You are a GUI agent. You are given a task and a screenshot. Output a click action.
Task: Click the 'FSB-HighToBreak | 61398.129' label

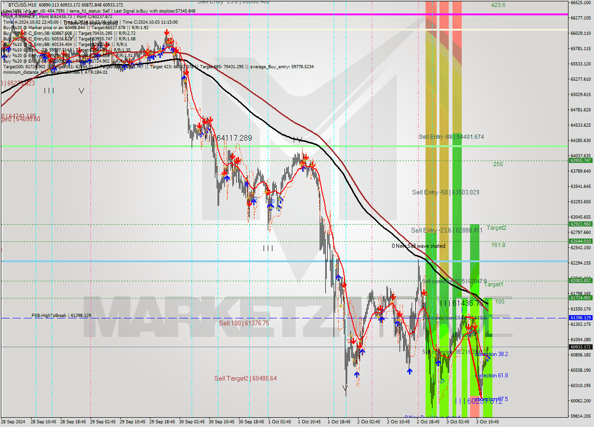61,316
